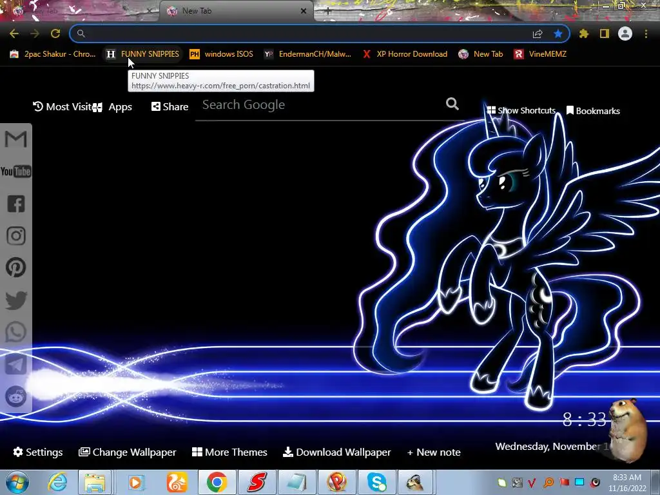660x495 pixels.
Task: Open the red S app on the taskbar
Action: tap(257, 482)
